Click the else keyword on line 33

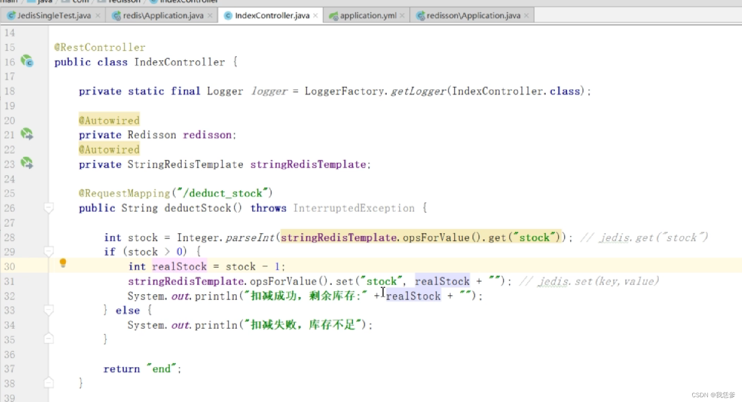[x=128, y=310]
